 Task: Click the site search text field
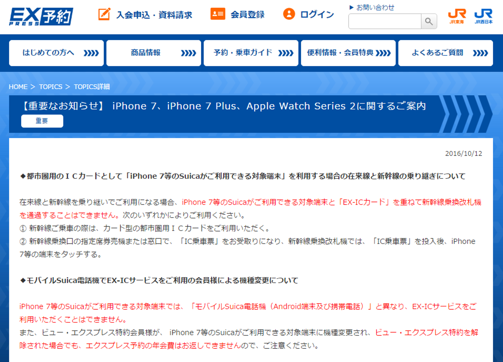[385, 22]
